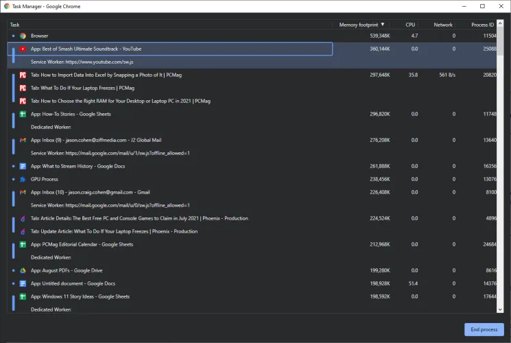
Task: Sort by Process ID column header
Action: 482,25
